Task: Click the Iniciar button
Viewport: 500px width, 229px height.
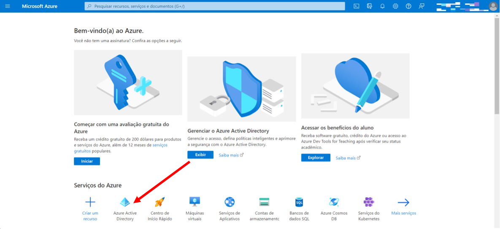Action: [x=87, y=161]
